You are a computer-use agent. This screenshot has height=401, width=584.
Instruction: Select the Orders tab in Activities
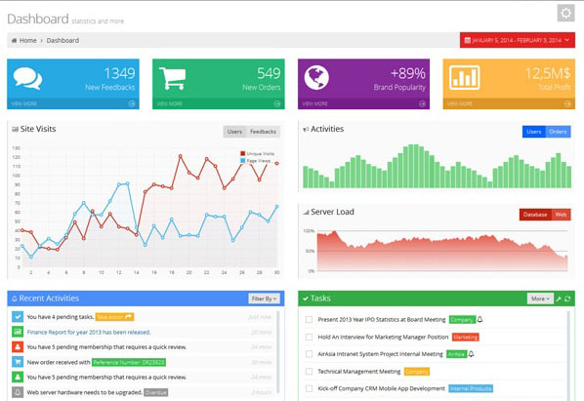click(558, 132)
